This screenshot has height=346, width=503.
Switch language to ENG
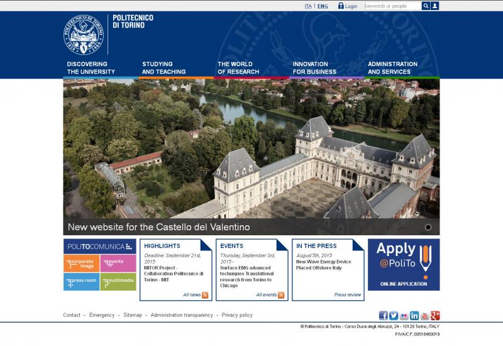[x=323, y=6]
